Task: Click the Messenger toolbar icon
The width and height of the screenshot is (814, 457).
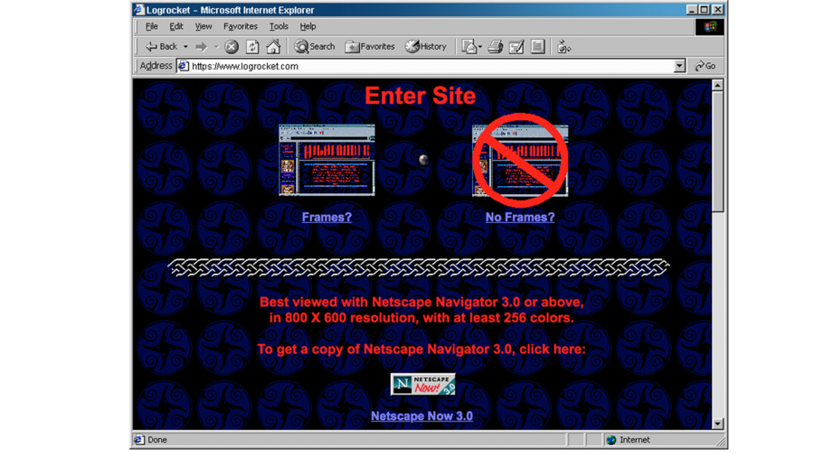Action: click(563, 47)
